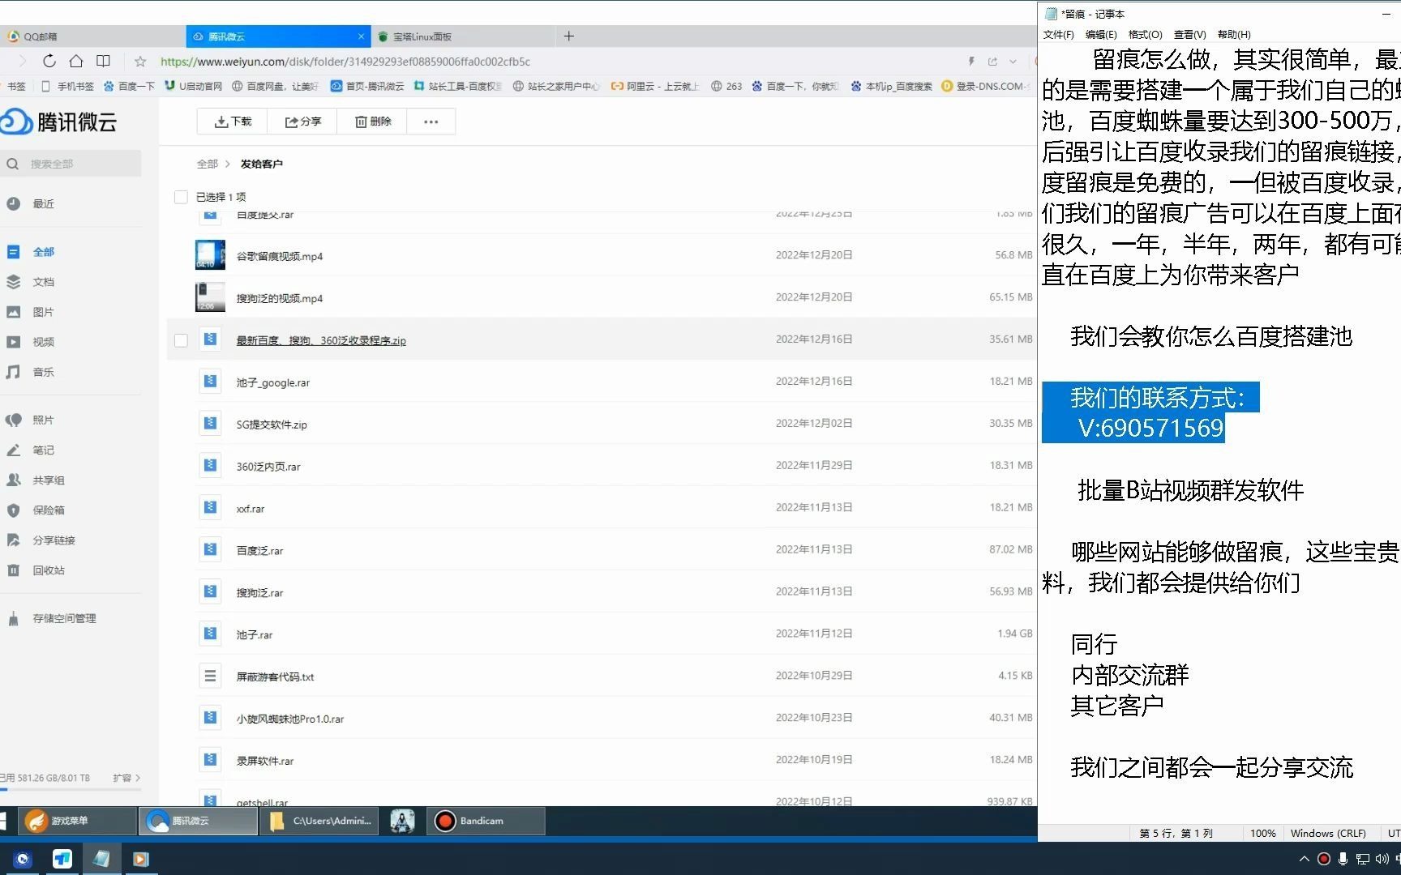Go to 全部 in the breadcrumb
The width and height of the screenshot is (1401, 875).
tap(207, 164)
